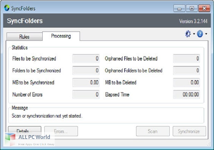The height and width of the screenshot is (150, 214).
Task: Click the Errors... button
Action: [x=61, y=131]
